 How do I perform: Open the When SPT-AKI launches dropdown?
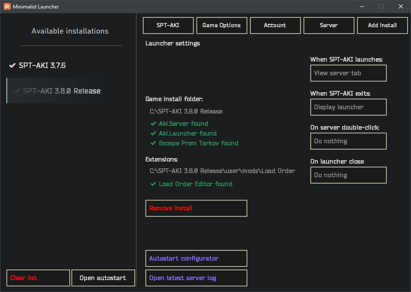pos(349,73)
